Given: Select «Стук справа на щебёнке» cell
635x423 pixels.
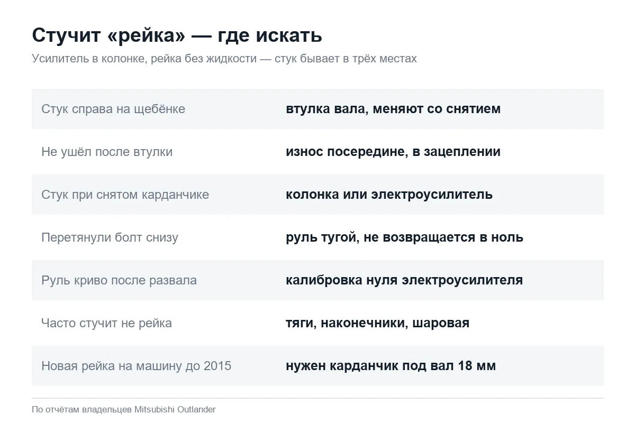Looking at the screenshot, I should coord(113,109).
